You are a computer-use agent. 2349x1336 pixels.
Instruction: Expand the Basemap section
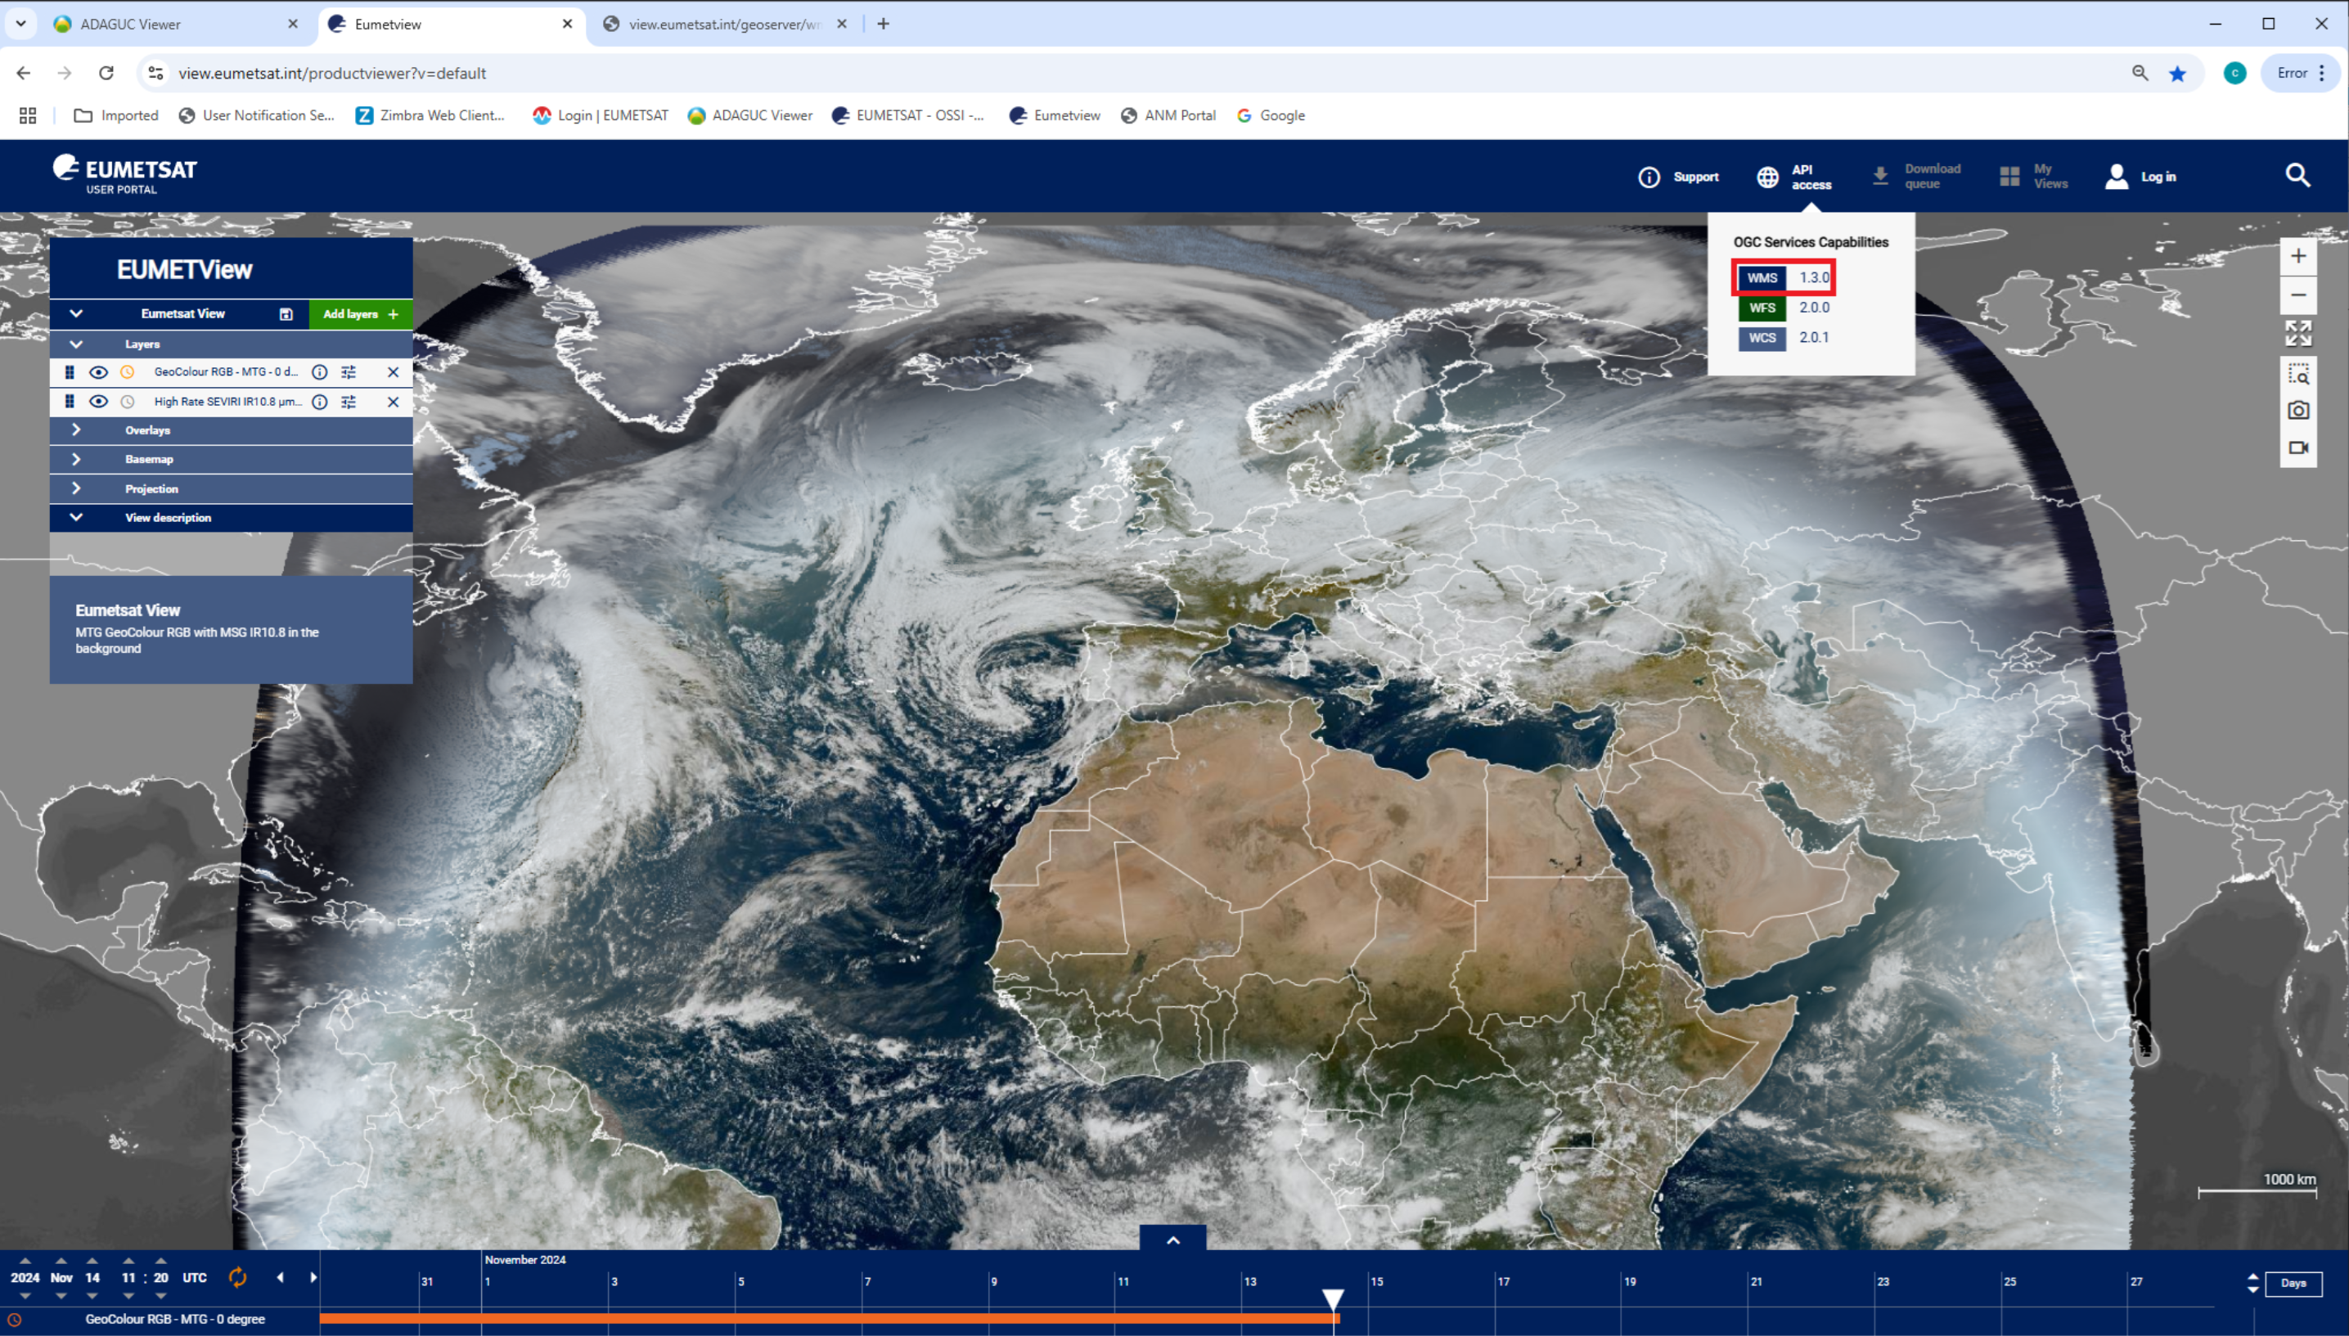[76, 460]
